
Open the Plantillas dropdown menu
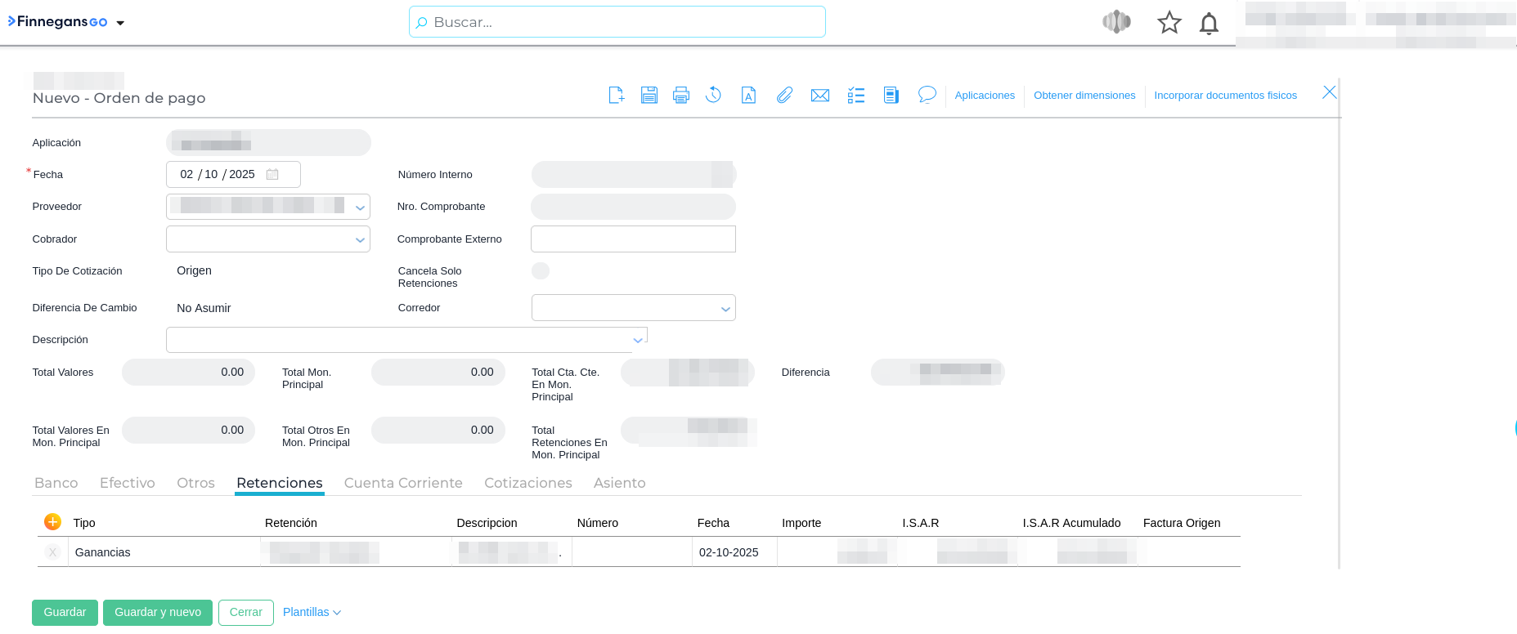pyautogui.click(x=312, y=612)
